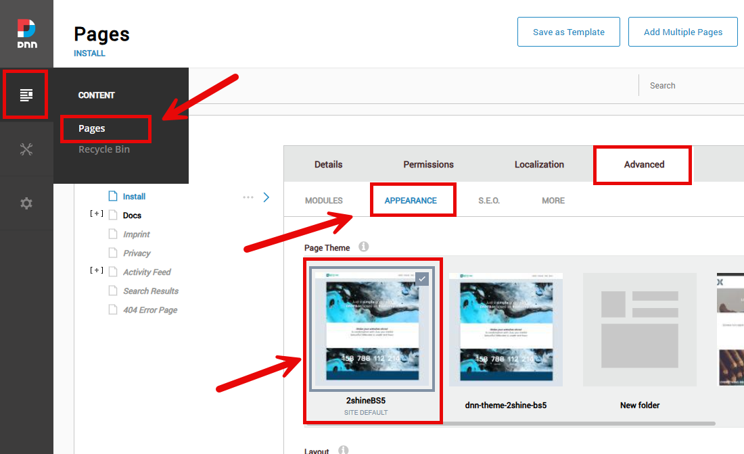744x454 pixels.
Task: Click the Layout info icon
Action: [x=343, y=450]
